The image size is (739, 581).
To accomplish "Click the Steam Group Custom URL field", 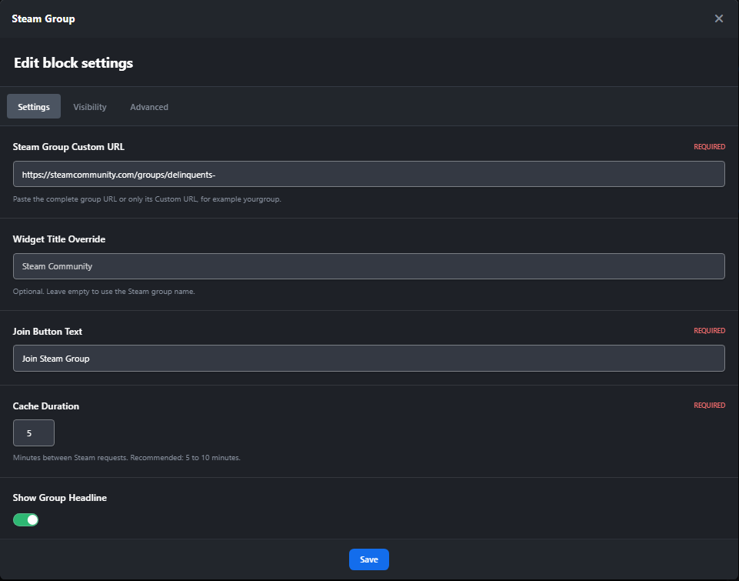I will [x=368, y=174].
